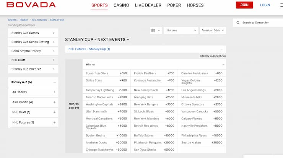Expand NHL Futures (1) plus icon
The image size is (283, 158).
[x=54, y=122]
